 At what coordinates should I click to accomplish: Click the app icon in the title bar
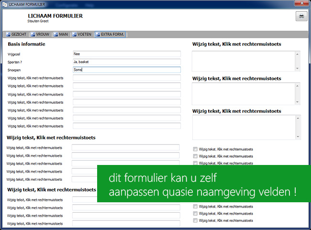(x=5, y=4)
